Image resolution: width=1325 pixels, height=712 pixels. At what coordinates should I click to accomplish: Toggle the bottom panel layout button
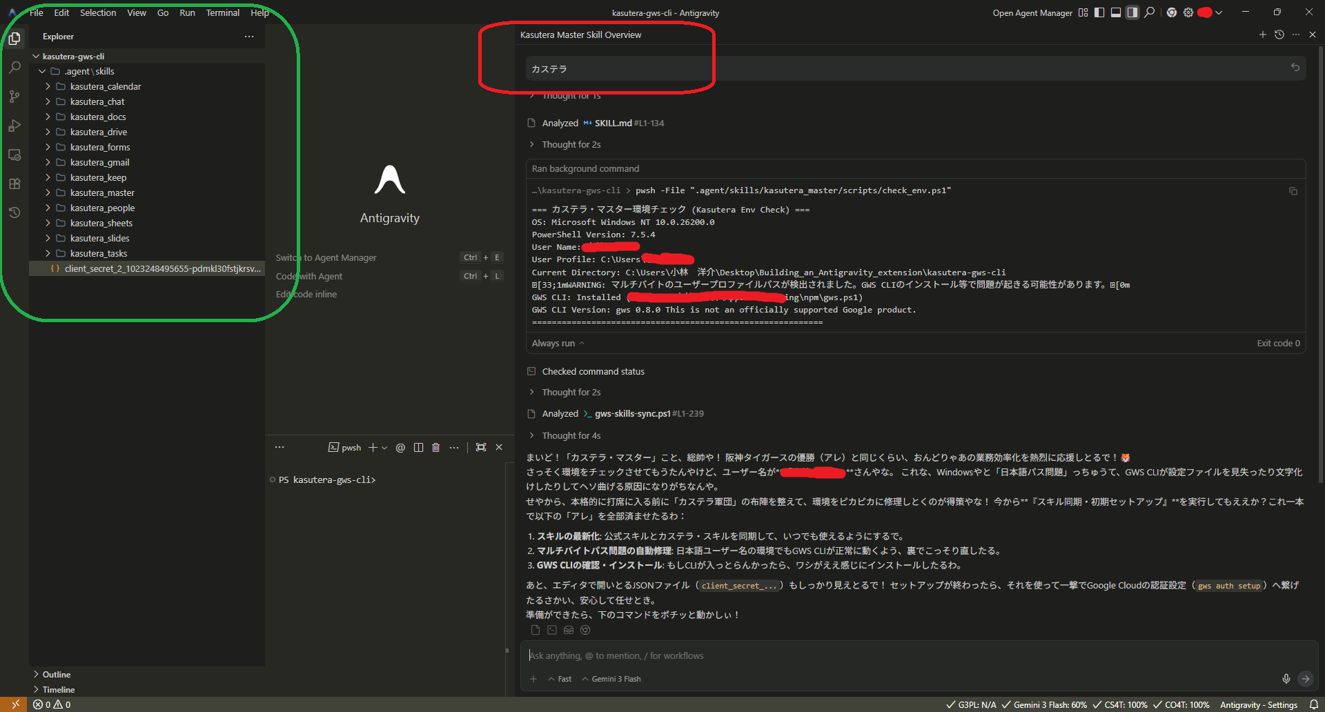tap(1116, 12)
